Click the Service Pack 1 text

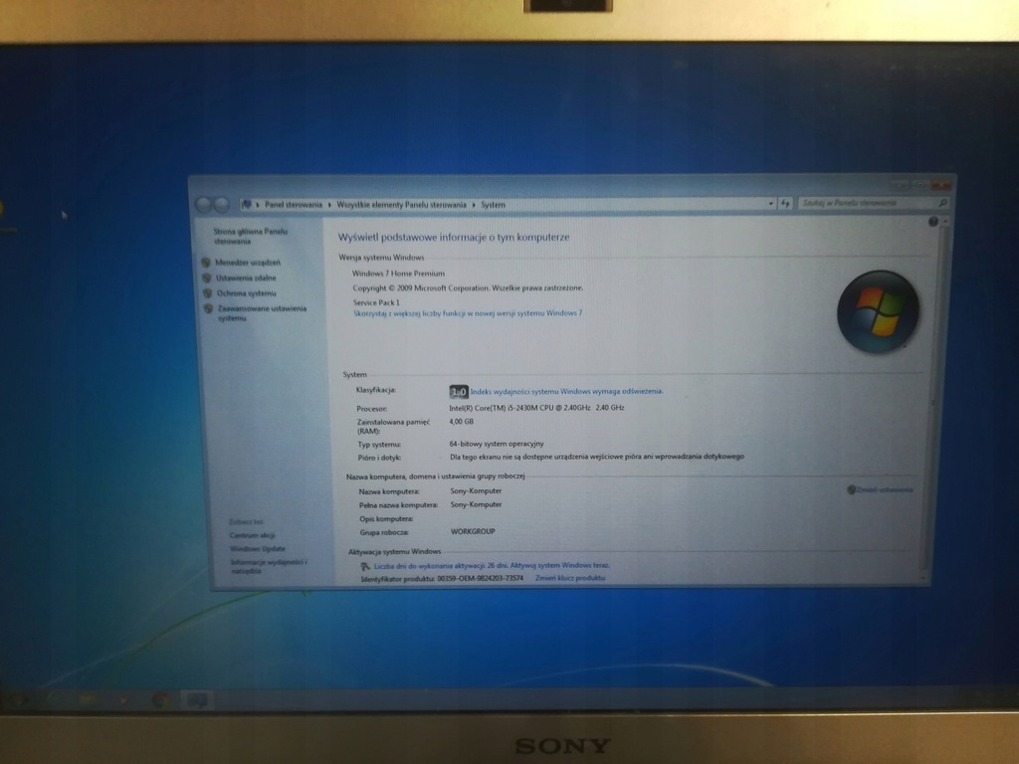376,302
